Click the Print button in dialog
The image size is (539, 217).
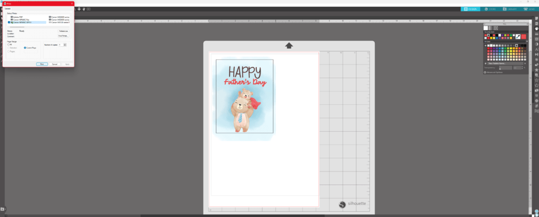click(x=42, y=64)
